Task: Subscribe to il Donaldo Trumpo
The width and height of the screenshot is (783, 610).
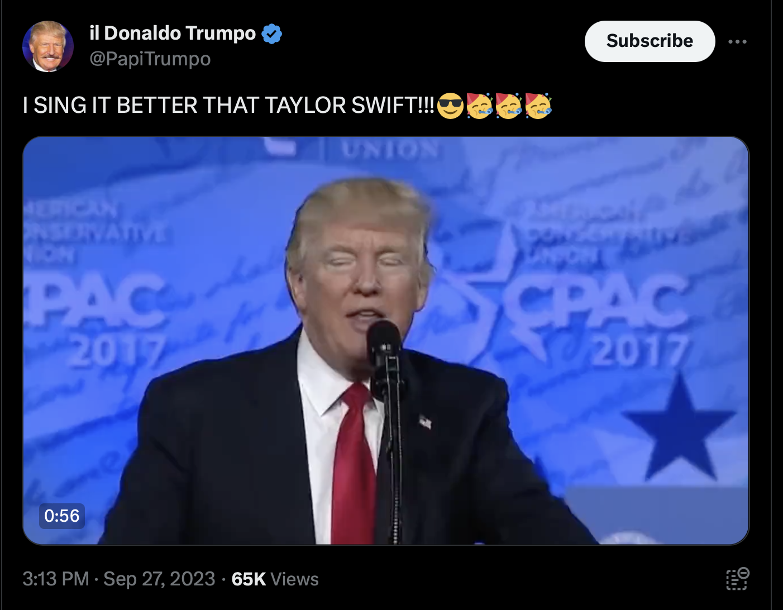Action: click(650, 41)
